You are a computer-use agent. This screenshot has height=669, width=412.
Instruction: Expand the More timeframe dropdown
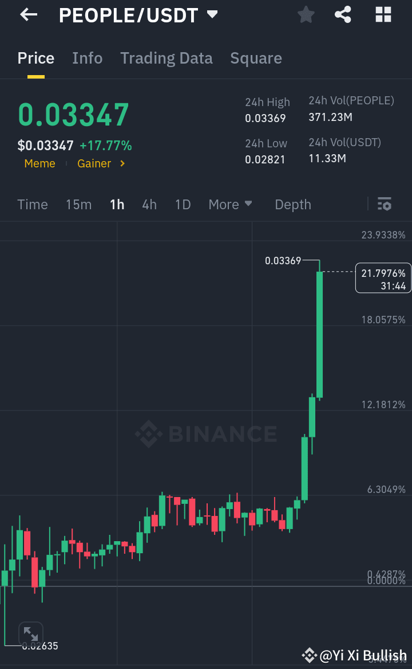click(230, 204)
